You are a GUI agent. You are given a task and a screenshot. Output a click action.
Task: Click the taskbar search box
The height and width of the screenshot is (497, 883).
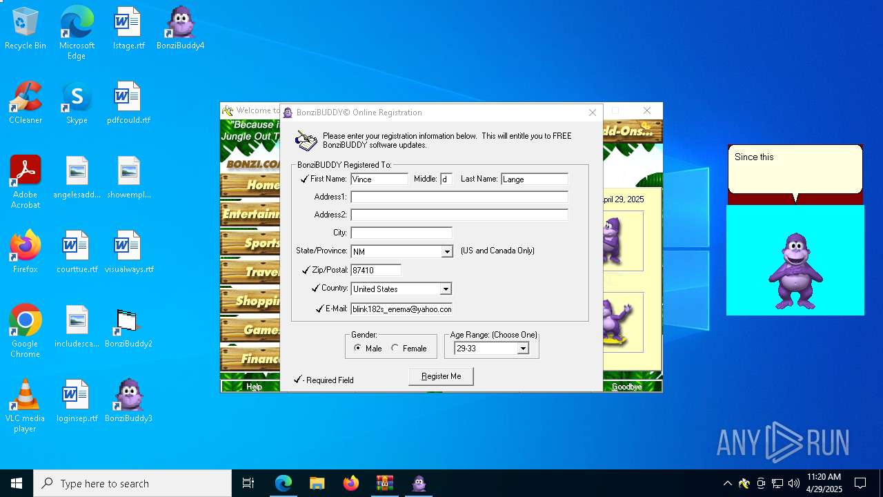[x=132, y=483]
